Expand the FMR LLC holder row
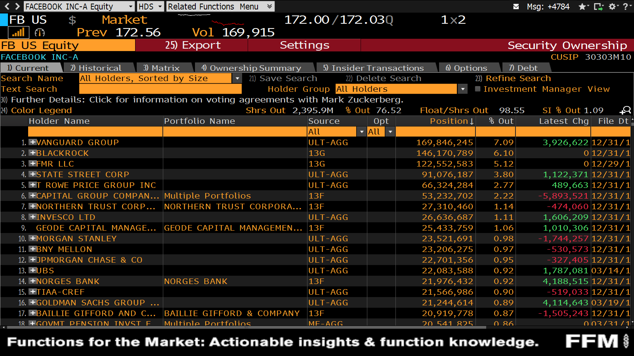 (32, 163)
